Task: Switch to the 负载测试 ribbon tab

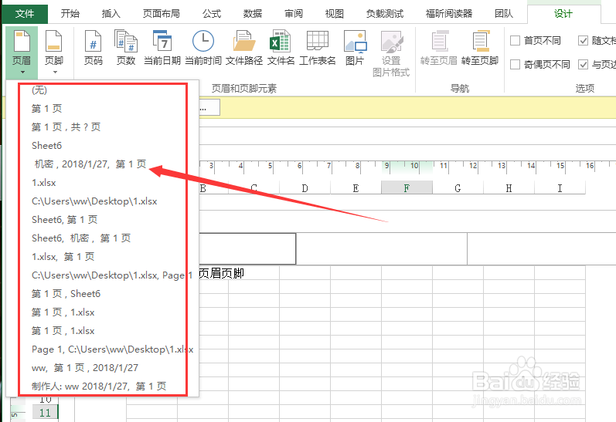Action: pos(385,14)
